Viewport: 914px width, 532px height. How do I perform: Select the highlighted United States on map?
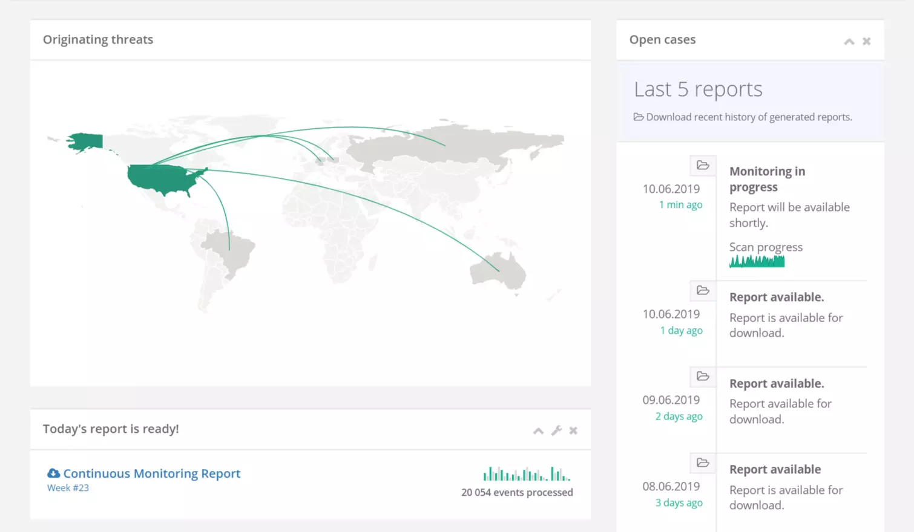click(x=160, y=178)
